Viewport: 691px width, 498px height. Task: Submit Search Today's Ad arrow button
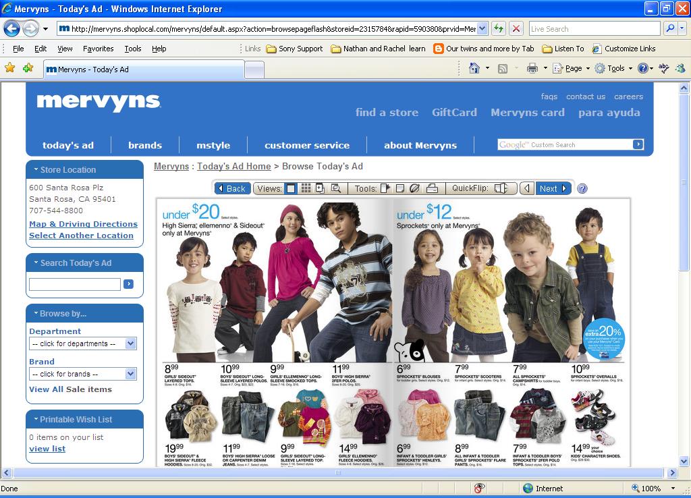point(129,284)
